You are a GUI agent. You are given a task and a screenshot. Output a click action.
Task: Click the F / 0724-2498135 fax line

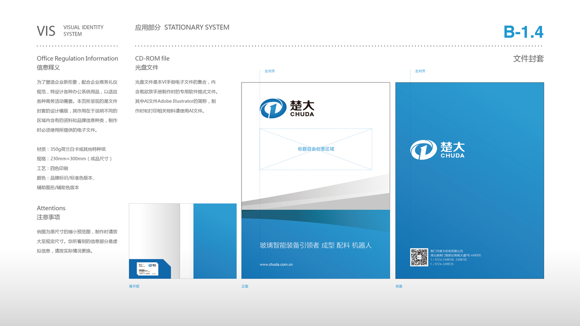(x=442, y=264)
